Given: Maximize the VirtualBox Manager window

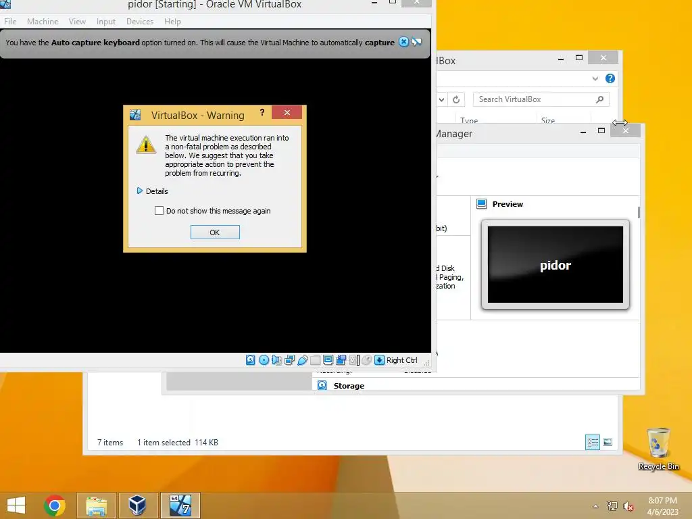Looking at the screenshot, I should pos(601,130).
